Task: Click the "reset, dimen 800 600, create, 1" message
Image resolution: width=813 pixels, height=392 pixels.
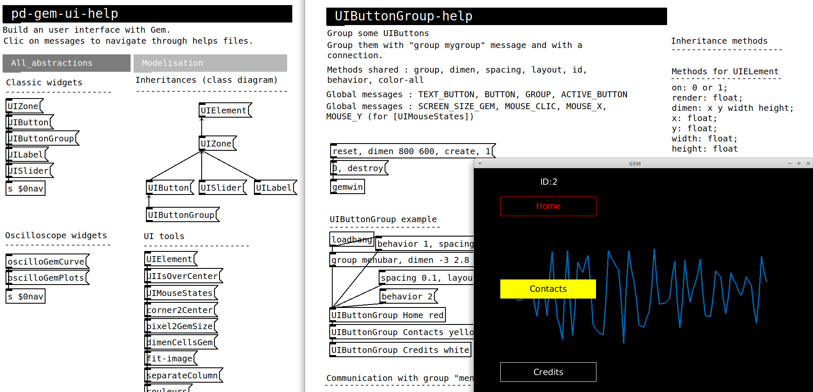Action: point(412,151)
